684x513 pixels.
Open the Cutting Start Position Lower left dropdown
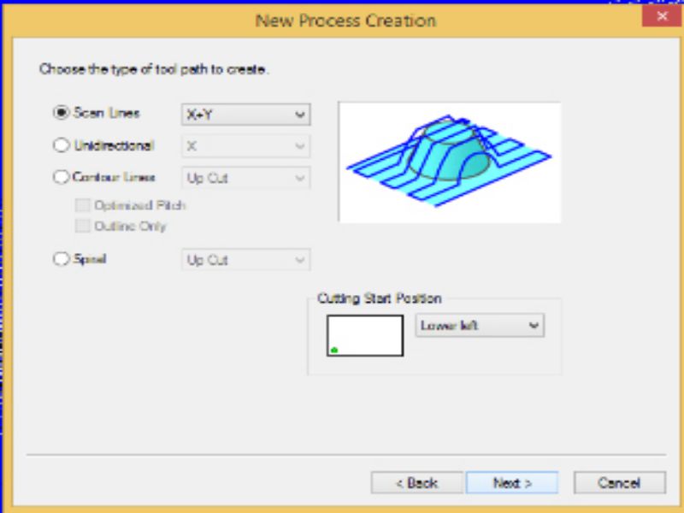[x=479, y=326]
